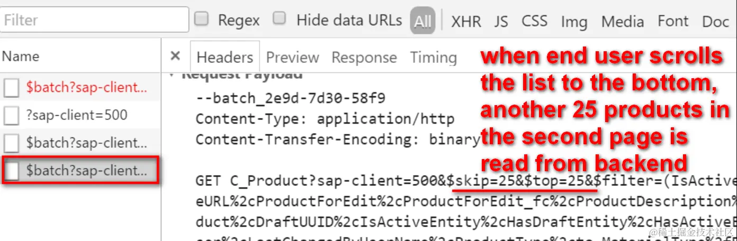Click file icon of highlighted $batch request
Screen dimensions: 737x241
pyautogui.click(x=12, y=170)
